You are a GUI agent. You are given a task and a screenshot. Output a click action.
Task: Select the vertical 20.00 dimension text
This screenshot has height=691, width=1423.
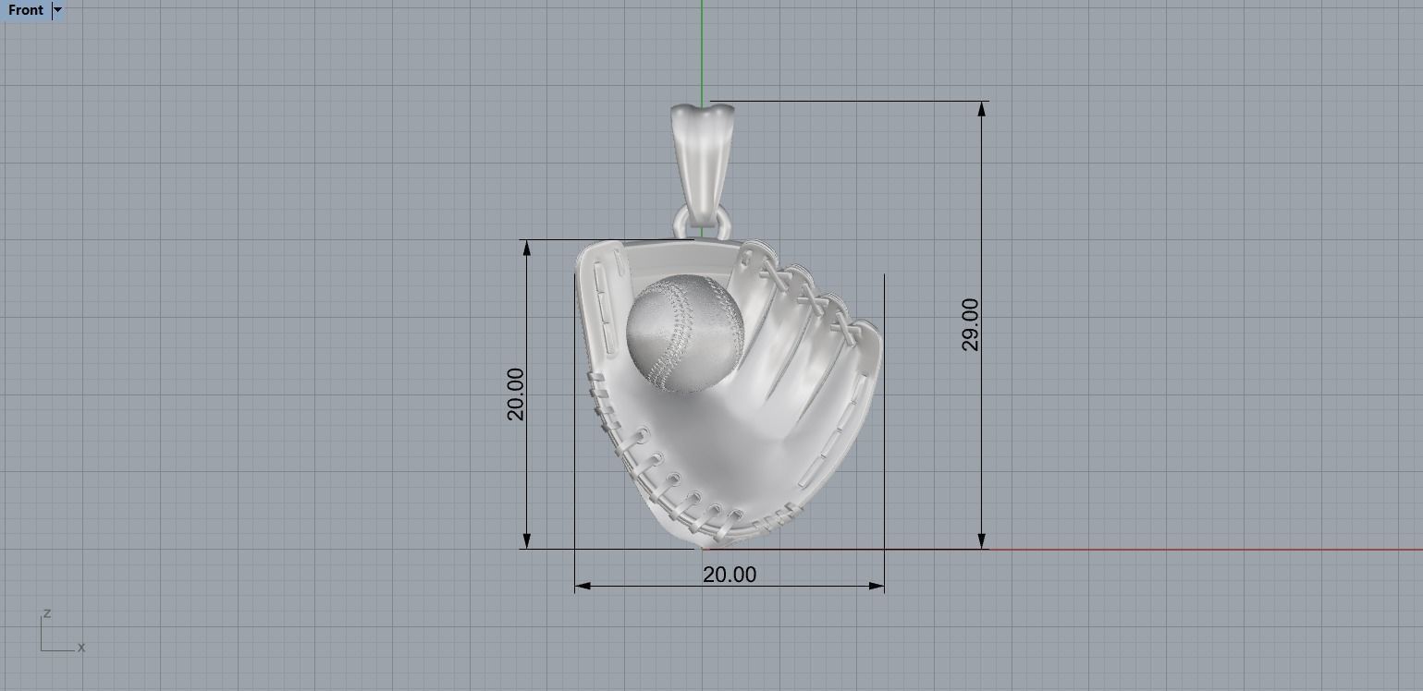coord(515,394)
